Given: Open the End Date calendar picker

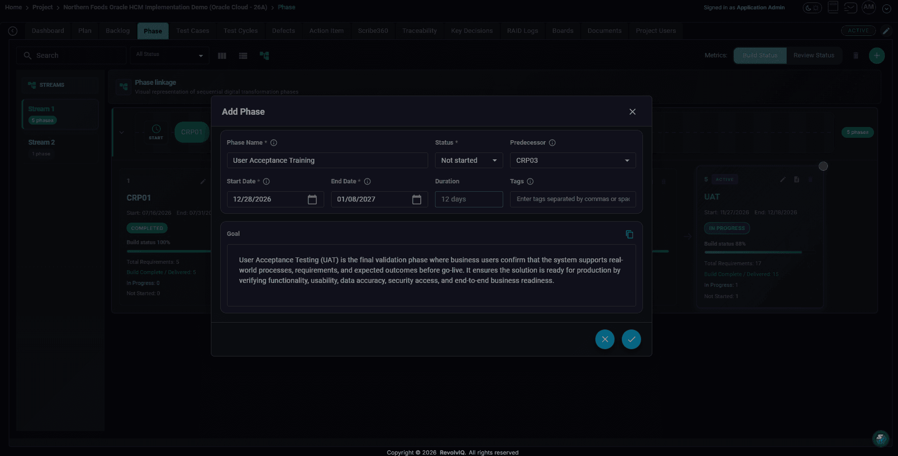Looking at the screenshot, I should coord(416,199).
